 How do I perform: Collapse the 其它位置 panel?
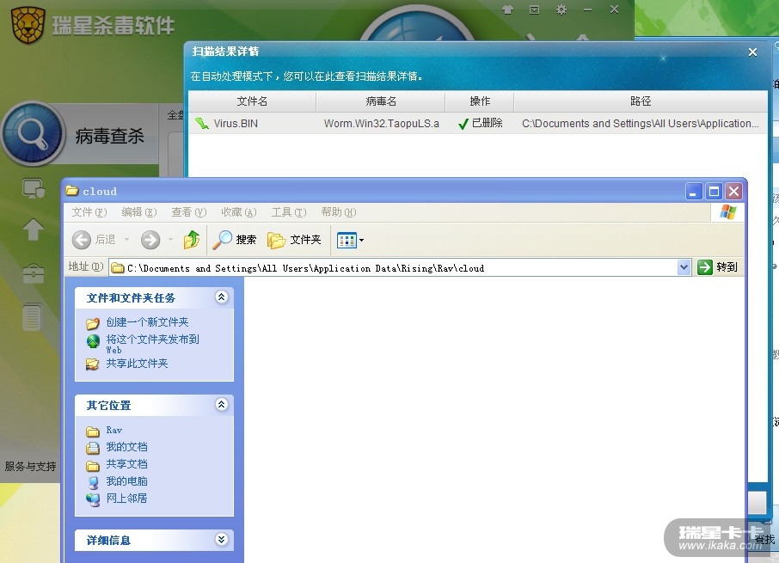pyautogui.click(x=222, y=404)
